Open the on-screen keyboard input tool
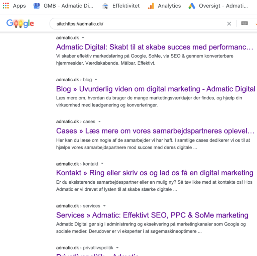 pos(244,23)
